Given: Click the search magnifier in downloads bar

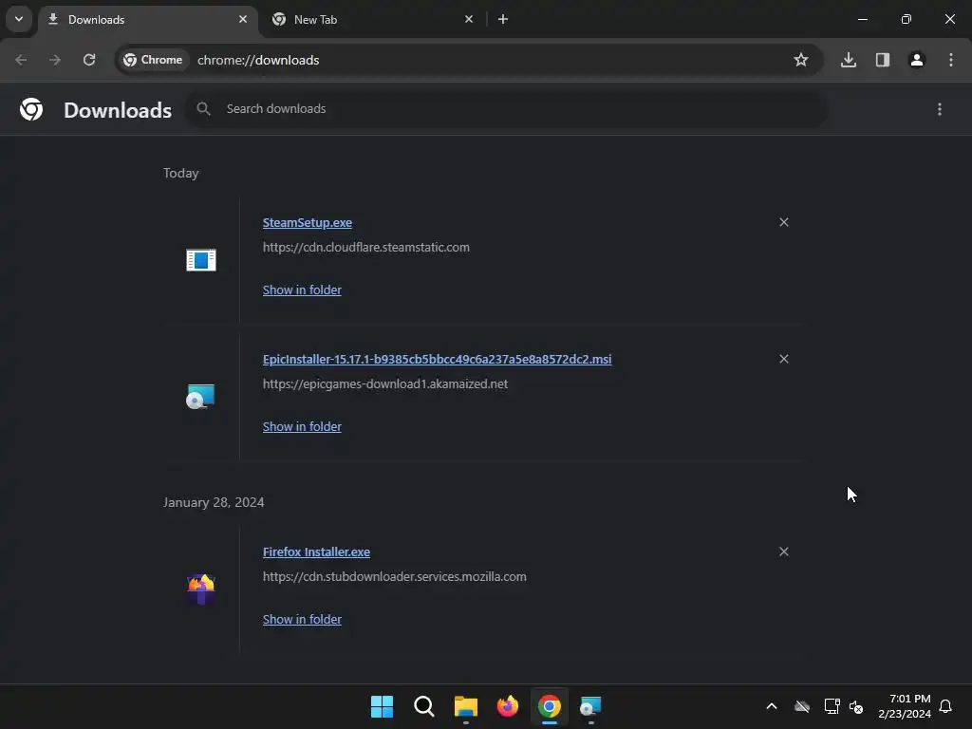Looking at the screenshot, I should click(203, 108).
